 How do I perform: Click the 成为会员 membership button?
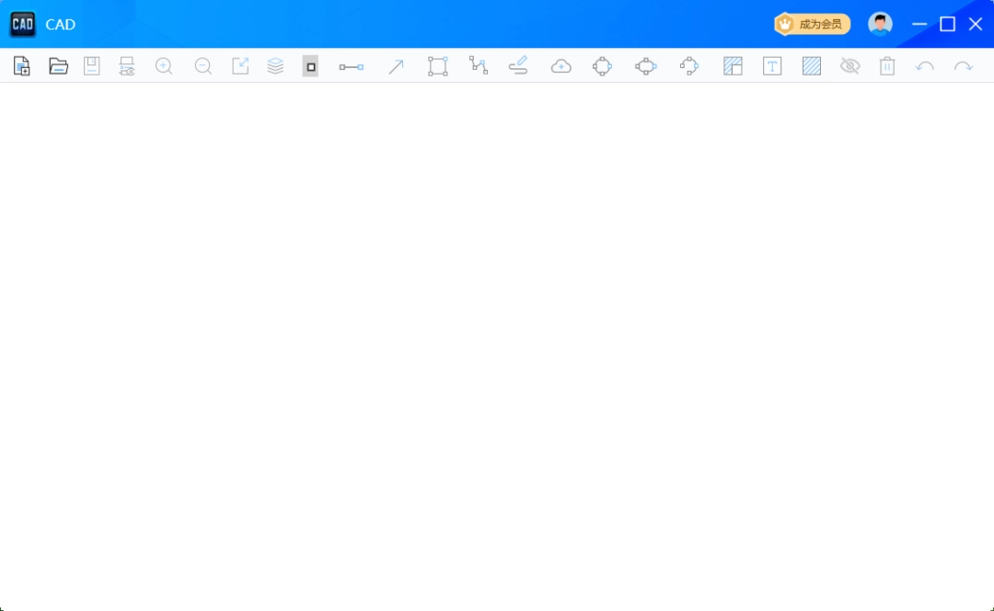pyautogui.click(x=811, y=24)
